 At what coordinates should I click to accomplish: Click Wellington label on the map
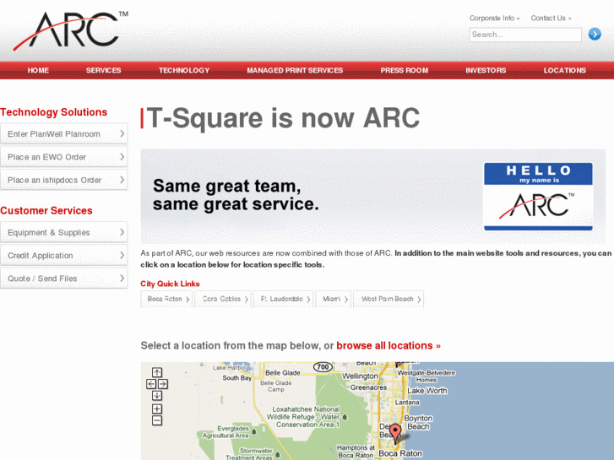pyautogui.click(x=361, y=376)
